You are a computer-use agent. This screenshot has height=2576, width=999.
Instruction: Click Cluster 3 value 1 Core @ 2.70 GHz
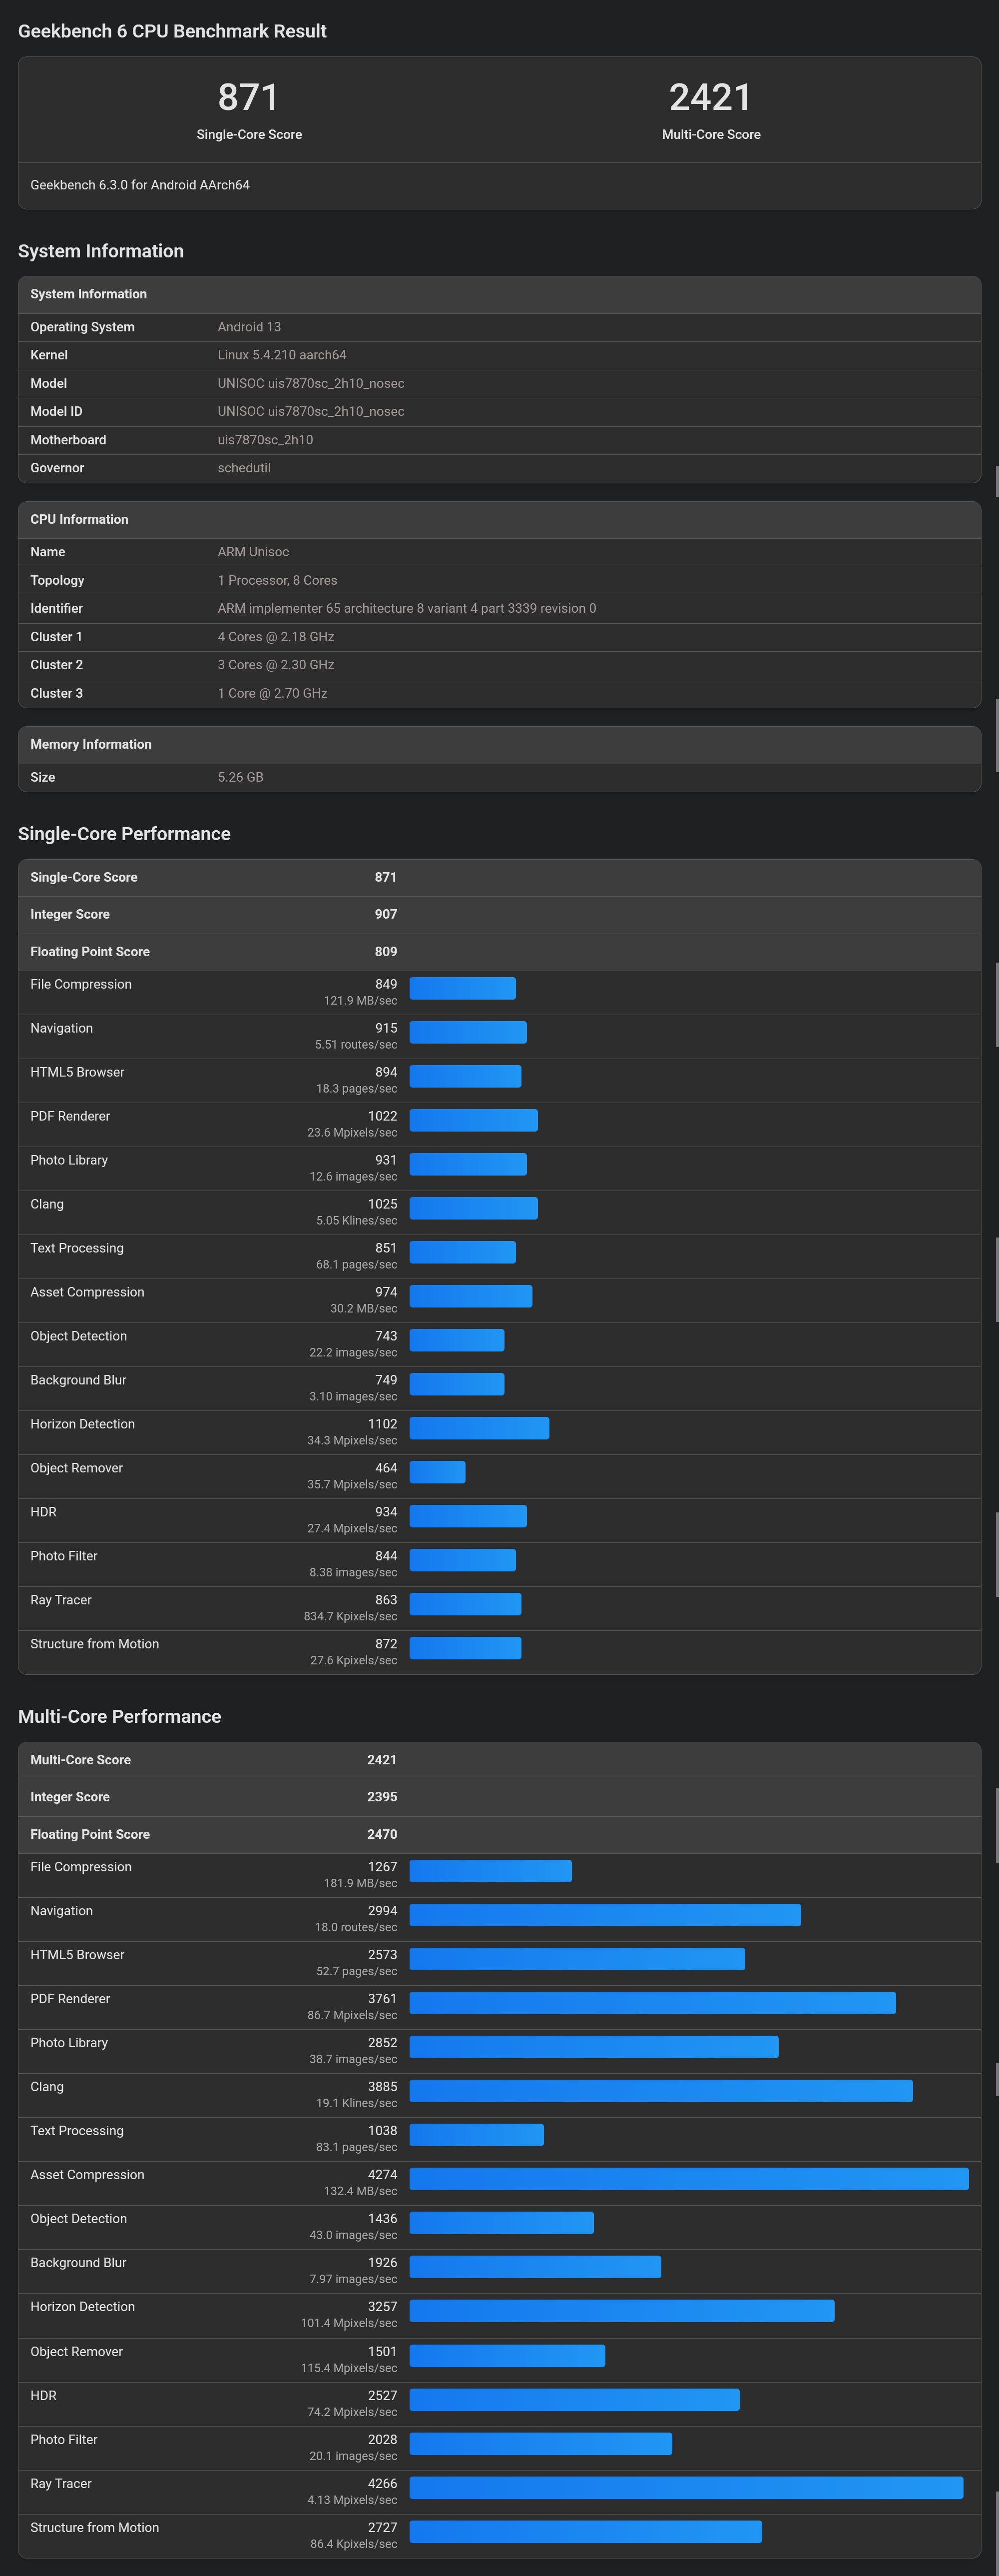[x=272, y=693]
